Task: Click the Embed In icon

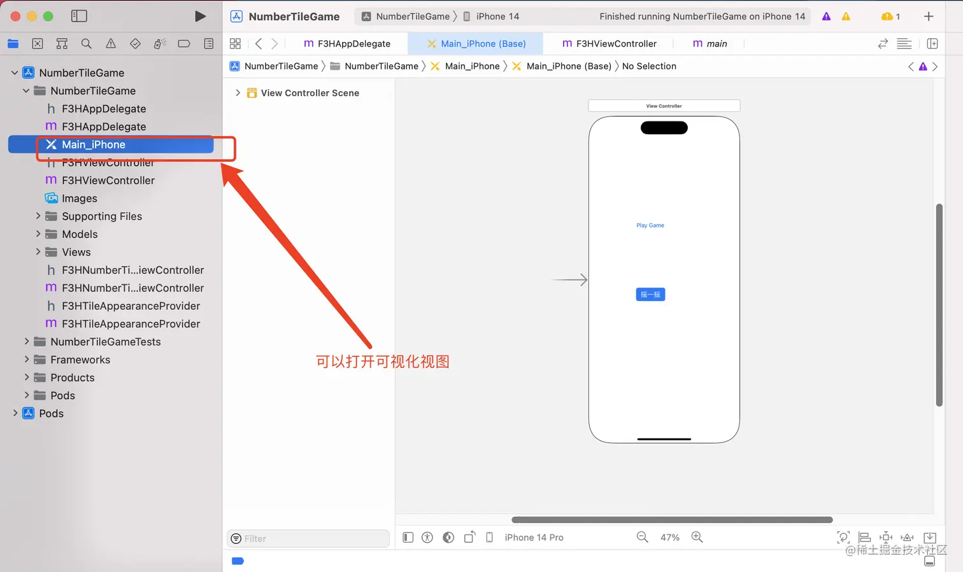Action: [x=930, y=537]
